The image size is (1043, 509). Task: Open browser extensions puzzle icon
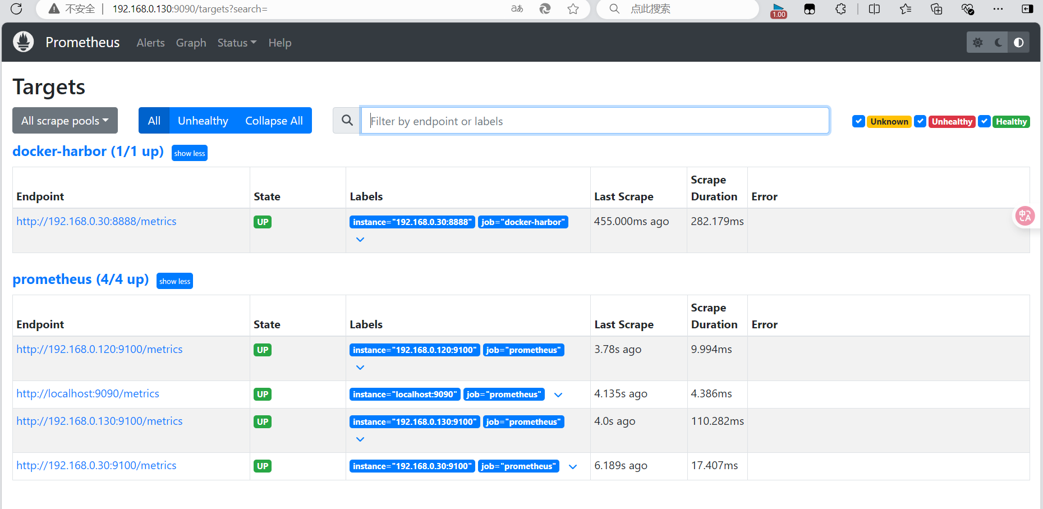coord(840,9)
